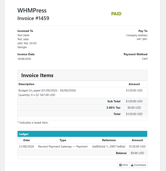The width and height of the screenshot is (166, 171).
Task: Click the Payment Method label
Action: (x=135, y=54)
